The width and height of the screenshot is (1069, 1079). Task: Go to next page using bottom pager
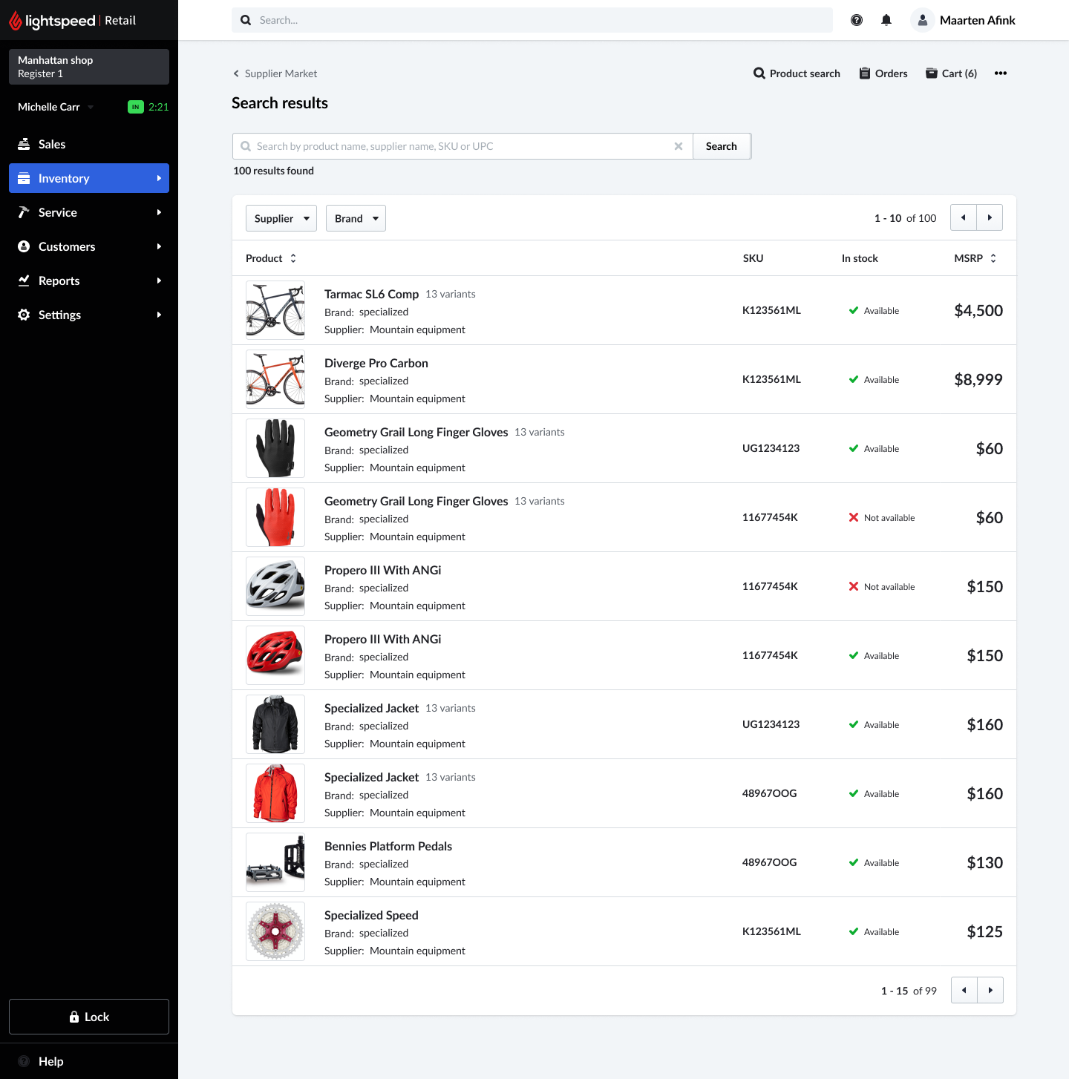point(990,990)
